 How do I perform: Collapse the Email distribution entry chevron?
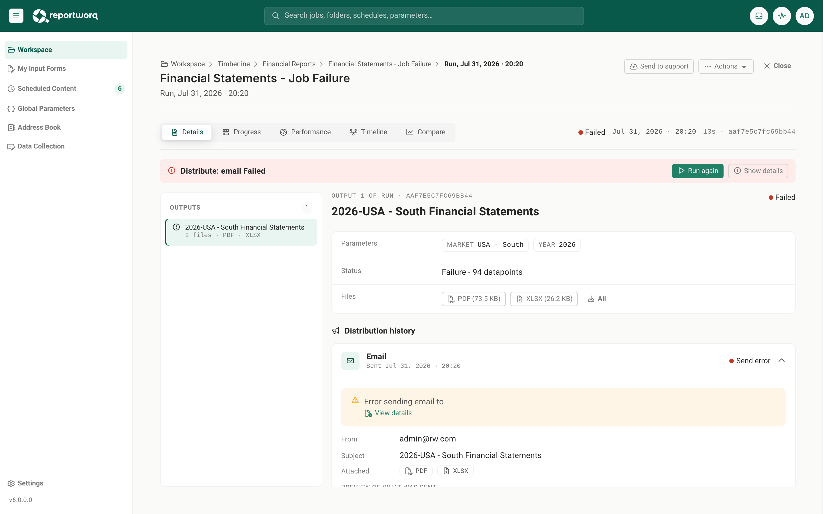pyautogui.click(x=782, y=360)
